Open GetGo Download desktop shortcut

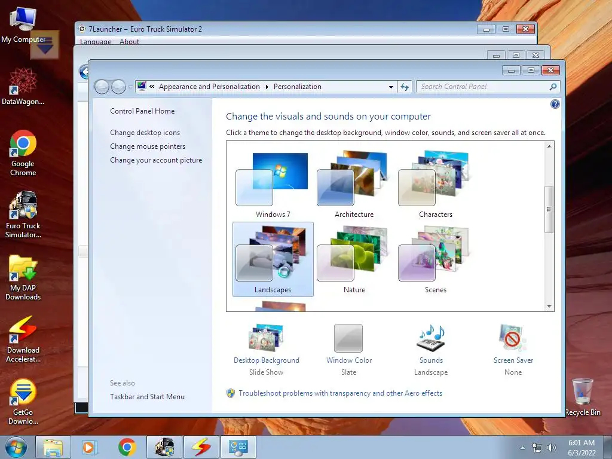pos(23,402)
